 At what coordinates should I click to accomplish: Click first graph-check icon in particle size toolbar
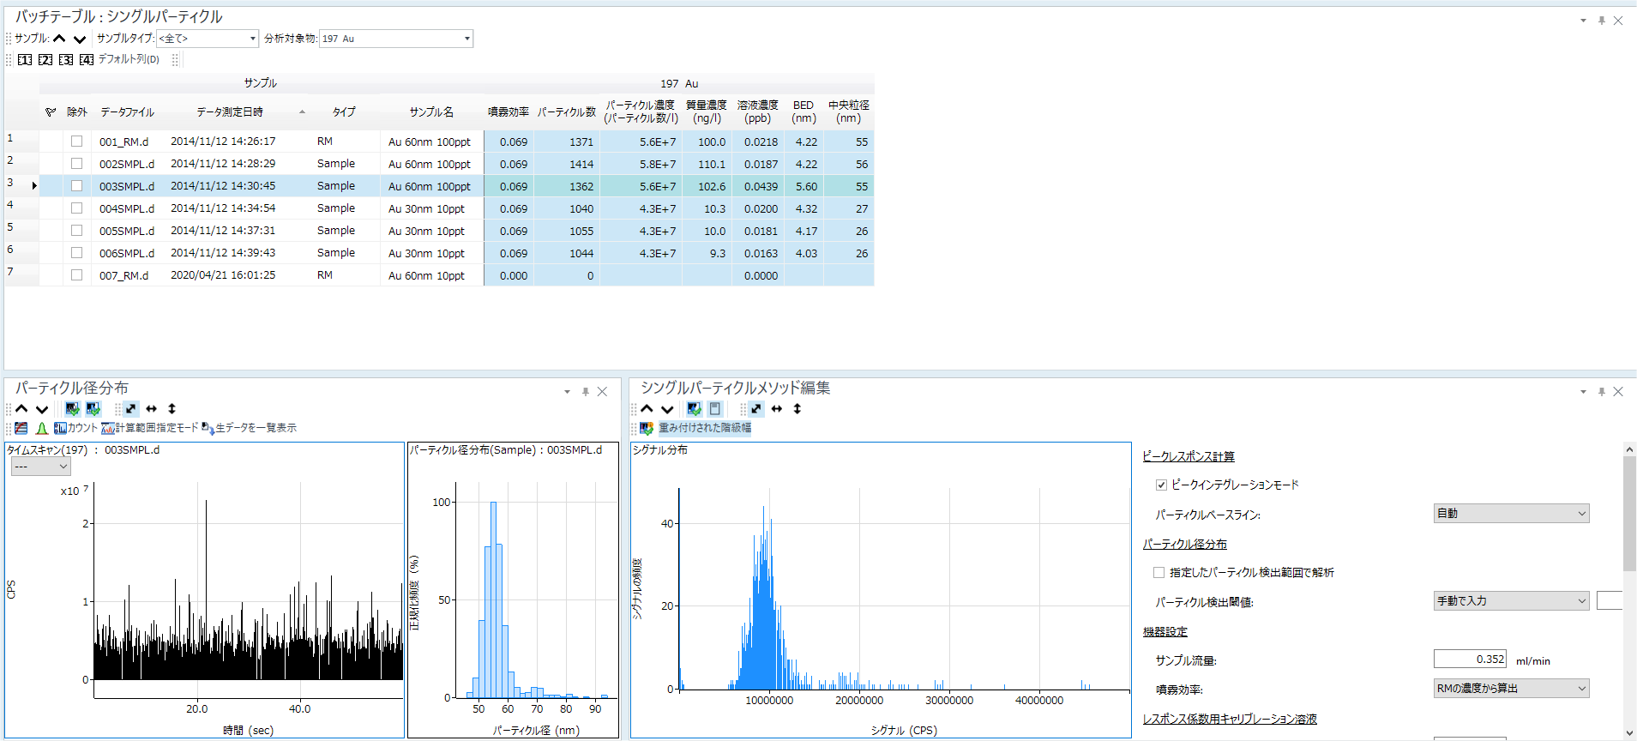(72, 409)
